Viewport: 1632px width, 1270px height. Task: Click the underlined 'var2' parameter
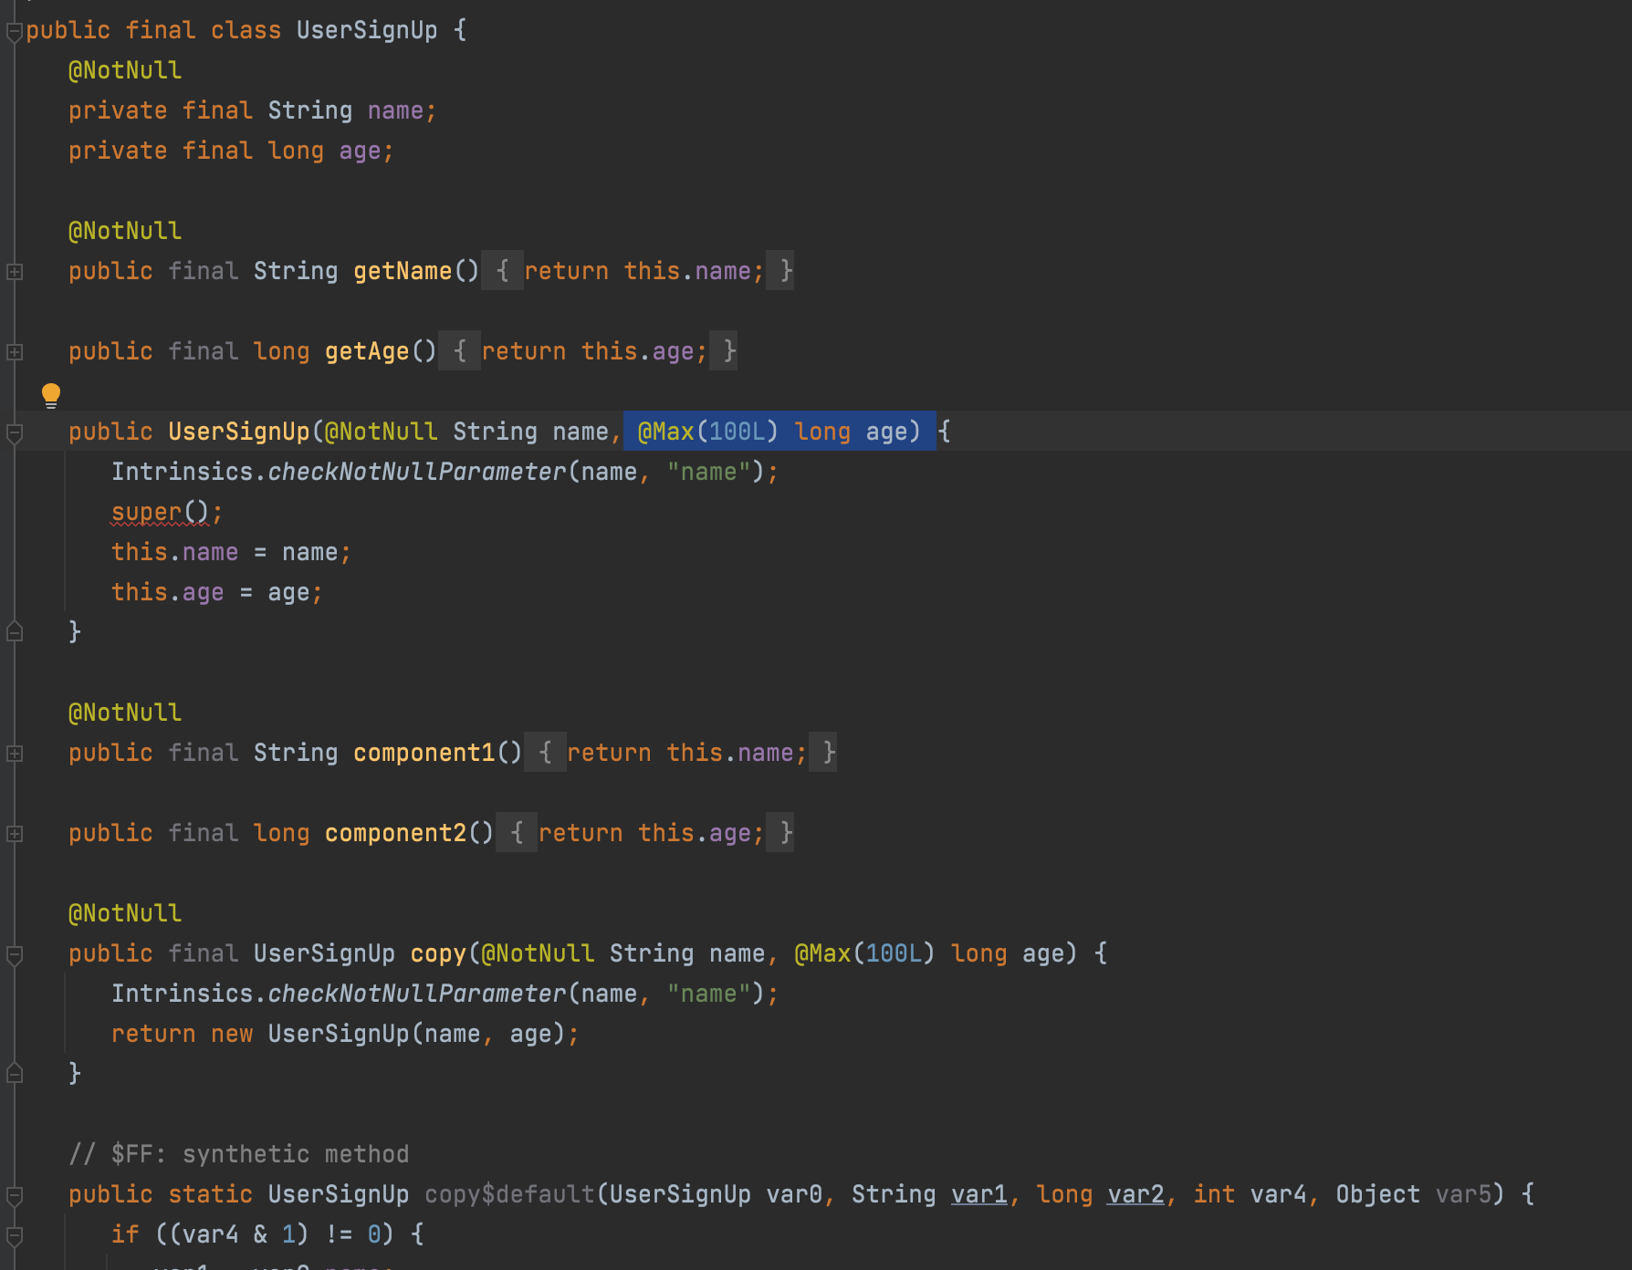coord(1135,1194)
